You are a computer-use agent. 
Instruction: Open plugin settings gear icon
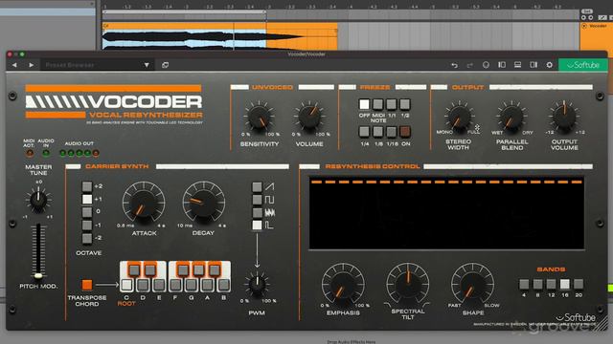tap(549, 65)
